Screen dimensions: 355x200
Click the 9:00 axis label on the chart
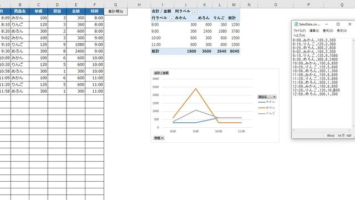pyautogui.click(x=196, y=131)
